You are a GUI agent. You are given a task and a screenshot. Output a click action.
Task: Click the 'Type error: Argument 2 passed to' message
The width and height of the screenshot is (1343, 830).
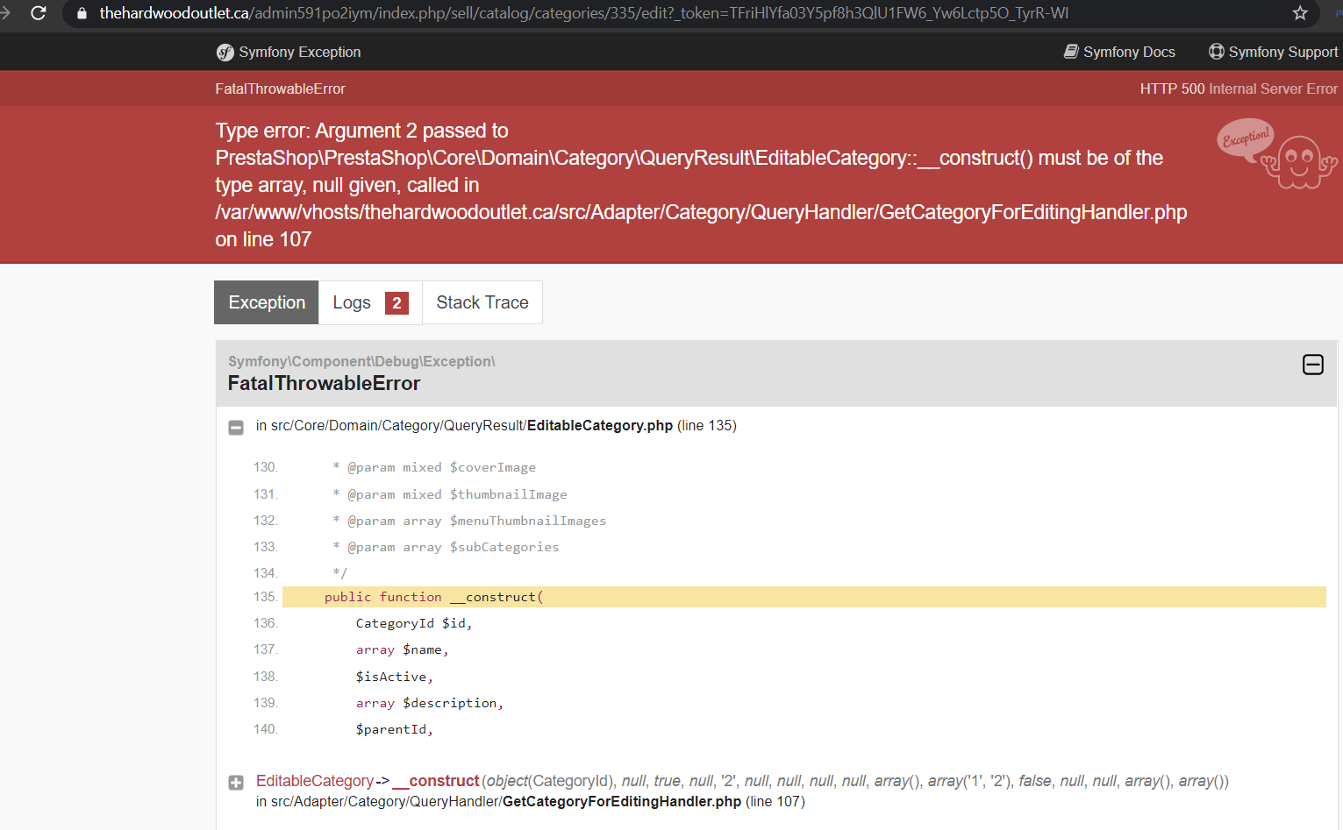pos(361,131)
